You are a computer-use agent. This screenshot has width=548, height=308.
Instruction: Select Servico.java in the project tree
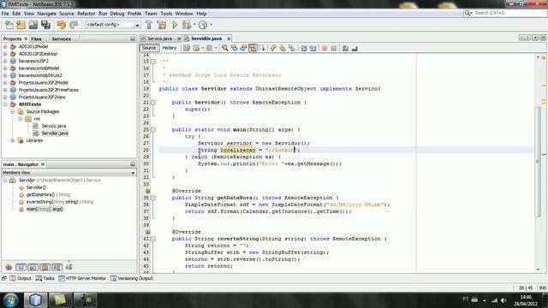click(x=53, y=126)
